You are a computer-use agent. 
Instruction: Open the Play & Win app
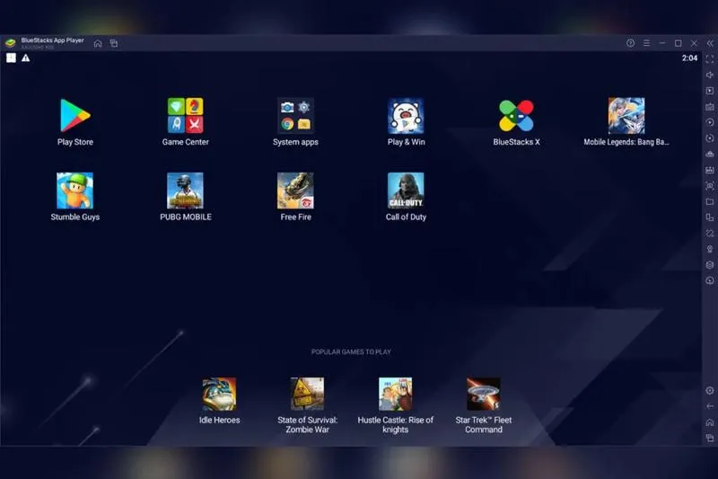point(406,116)
